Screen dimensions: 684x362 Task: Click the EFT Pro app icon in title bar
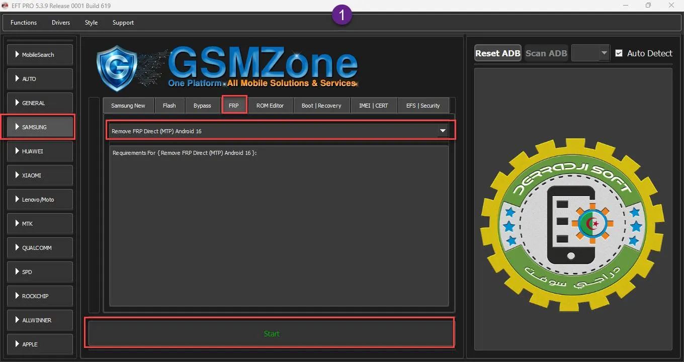(4, 6)
